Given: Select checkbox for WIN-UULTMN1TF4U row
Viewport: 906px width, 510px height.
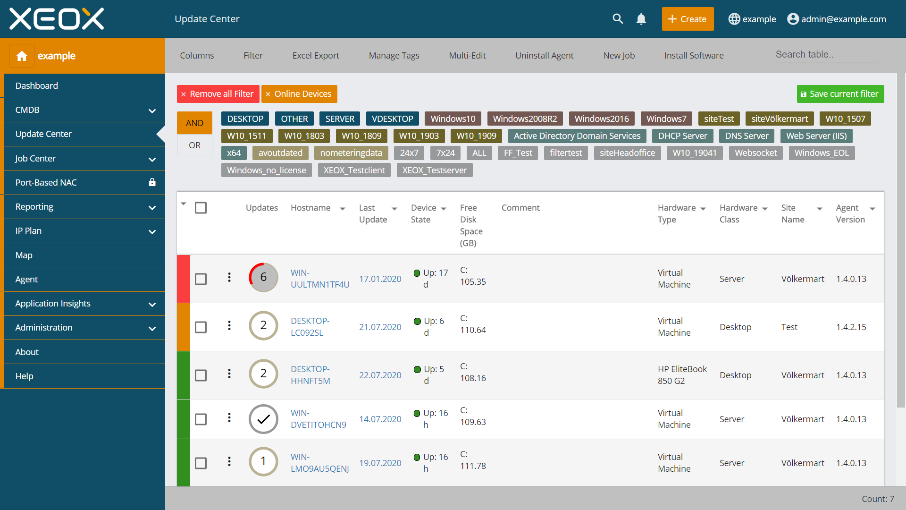Looking at the screenshot, I should tap(201, 279).
